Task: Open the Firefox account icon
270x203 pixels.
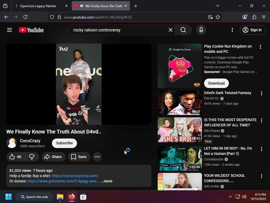Action: coord(245,17)
